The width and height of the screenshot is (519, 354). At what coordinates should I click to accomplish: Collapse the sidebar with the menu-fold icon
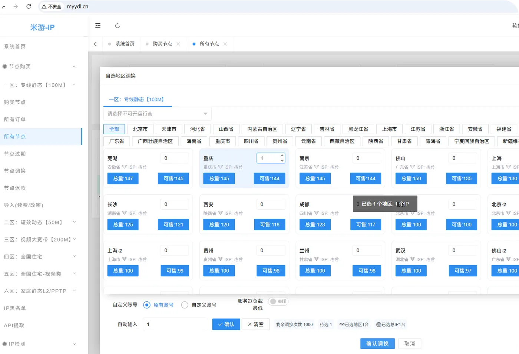(98, 26)
